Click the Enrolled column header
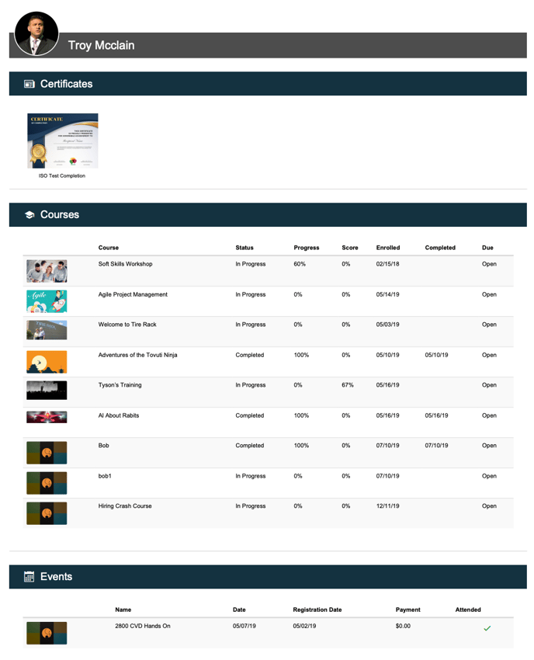The width and height of the screenshot is (534, 660). (388, 248)
